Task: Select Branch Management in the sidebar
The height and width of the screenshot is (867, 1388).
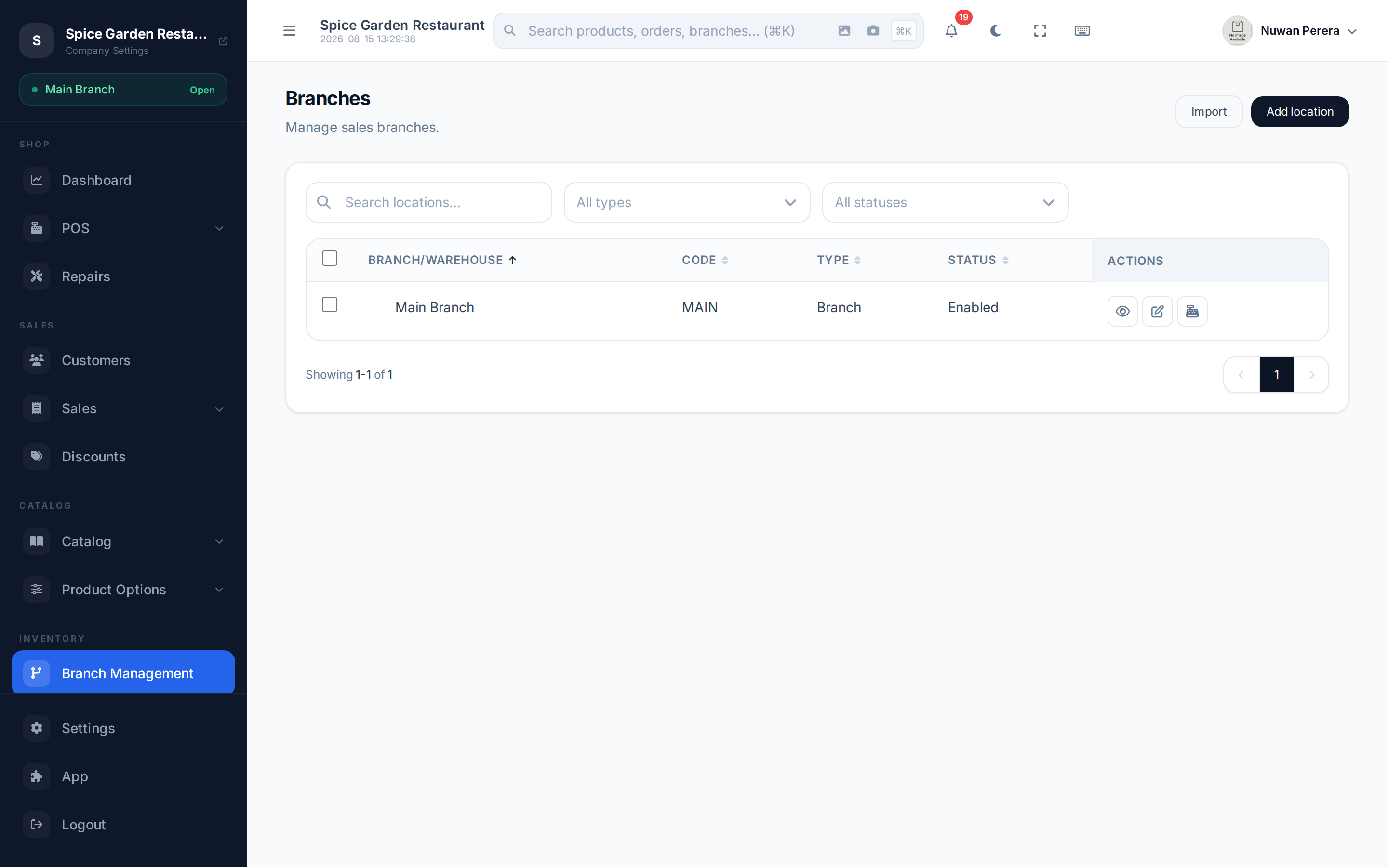Action: pyautogui.click(x=123, y=672)
